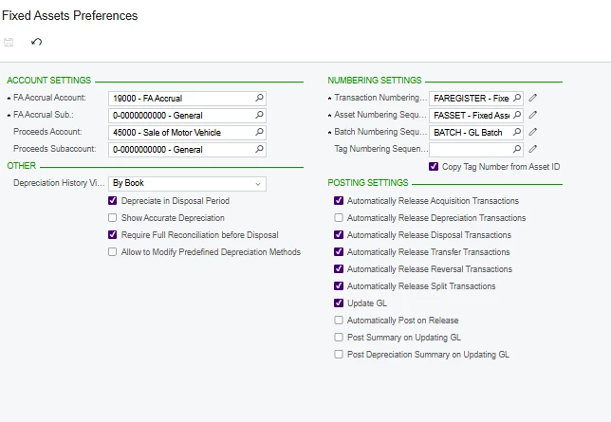Viewport: 611px width, 422px height.
Task: Click pencil edit icon for Tag Numbering Sequence
Action: [x=532, y=149]
